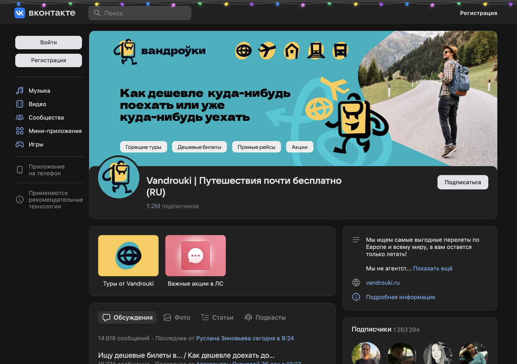Click the magnifier icon in the search bar
This screenshot has width=517, height=364.
pyautogui.click(x=97, y=13)
